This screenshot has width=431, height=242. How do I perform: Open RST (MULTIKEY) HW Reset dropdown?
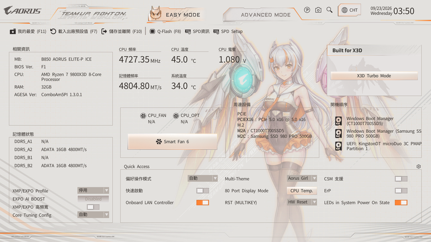click(x=302, y=202)
